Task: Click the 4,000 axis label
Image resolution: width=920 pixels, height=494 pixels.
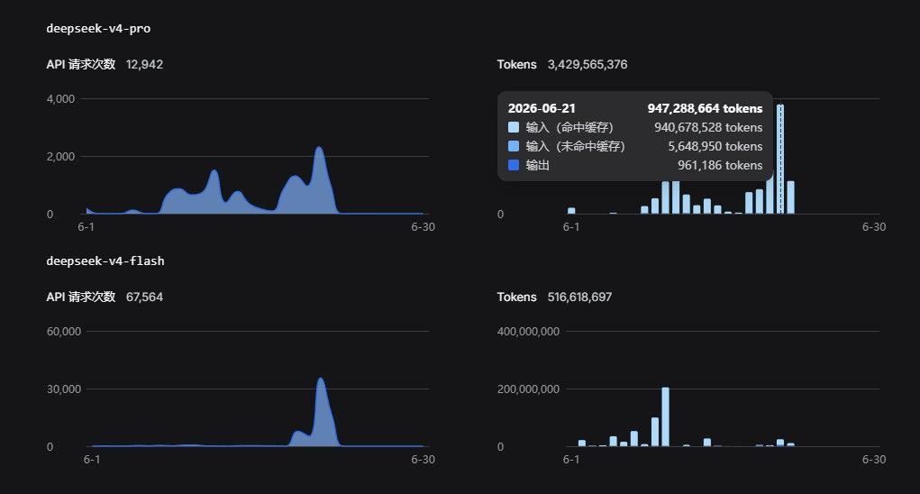Action: tap(61, 98)
